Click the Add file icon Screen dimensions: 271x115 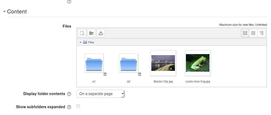coord(82,33)
